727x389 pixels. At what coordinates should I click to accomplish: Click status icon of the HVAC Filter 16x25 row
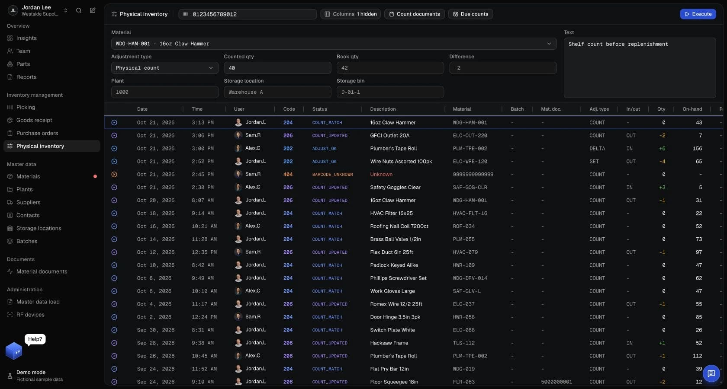114,214
